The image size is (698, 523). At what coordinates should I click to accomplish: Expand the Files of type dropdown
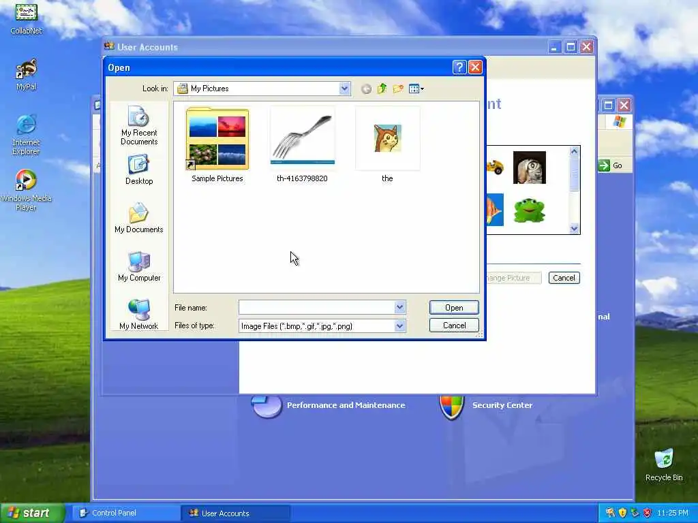[x=399, y=326]
